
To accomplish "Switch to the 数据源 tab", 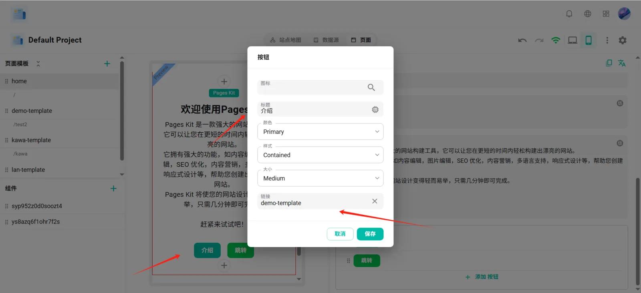I will pos(326,40).
